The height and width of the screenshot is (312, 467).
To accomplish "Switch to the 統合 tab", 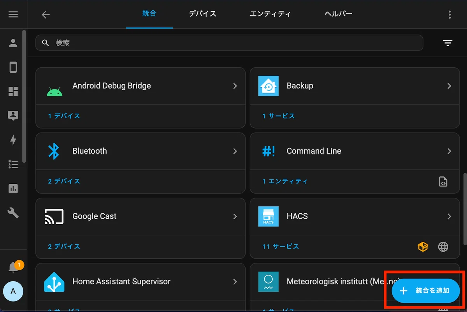I will (149, 14).
